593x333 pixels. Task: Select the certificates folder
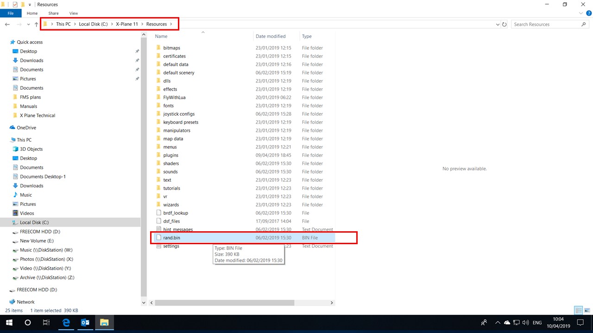tap(174, 56)
